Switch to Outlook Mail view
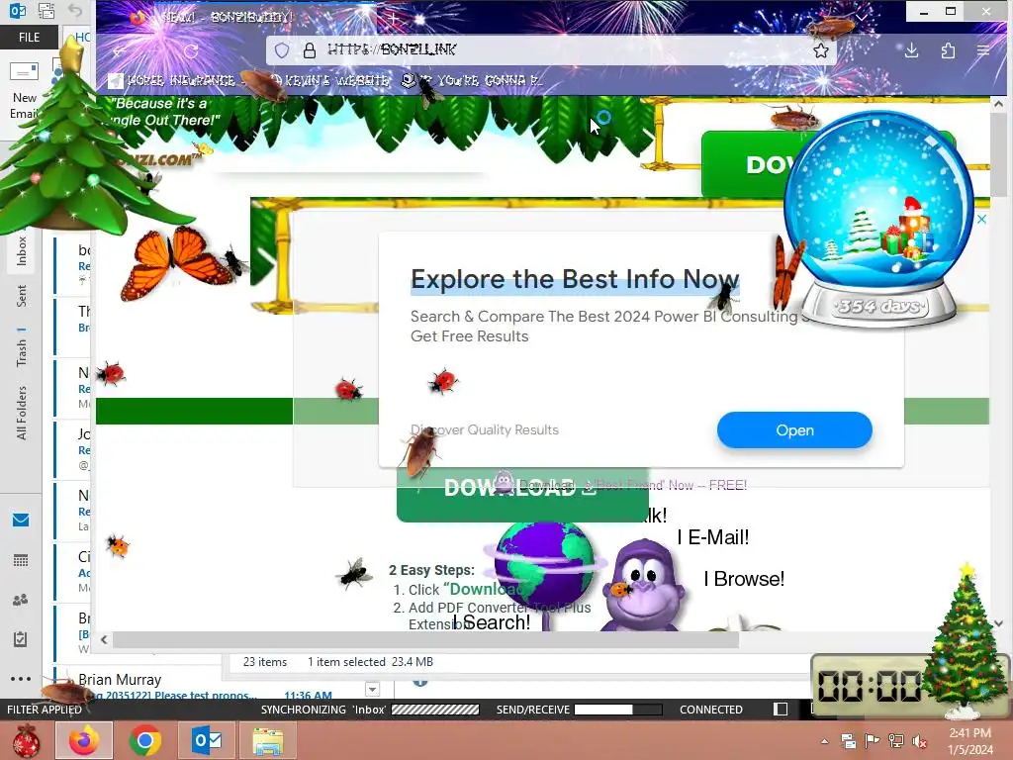The height and width of the screenshot is (760, 1013). 21,520
